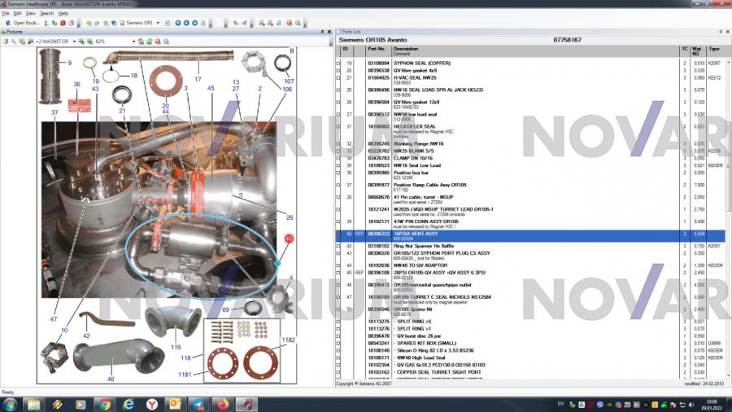
Task: Expand the Siemens OR1 dropdown
Action: point(156,23)
